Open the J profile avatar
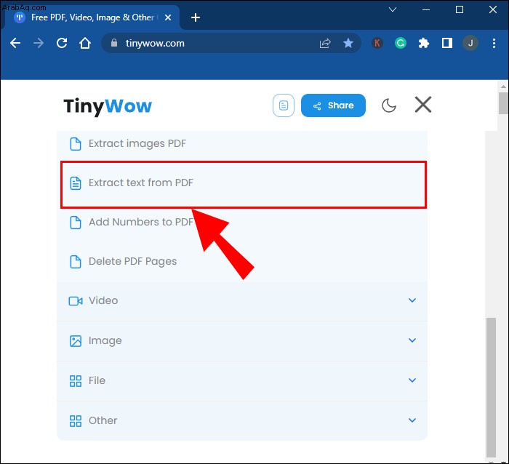The image size is (509, 464). pyautogui.click(x=470, y=43)
